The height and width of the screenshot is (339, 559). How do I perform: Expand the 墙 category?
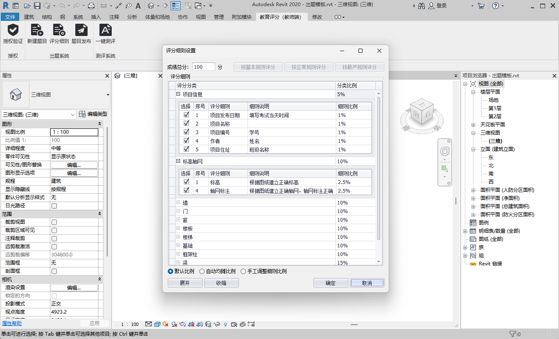(x=178, y=202)
